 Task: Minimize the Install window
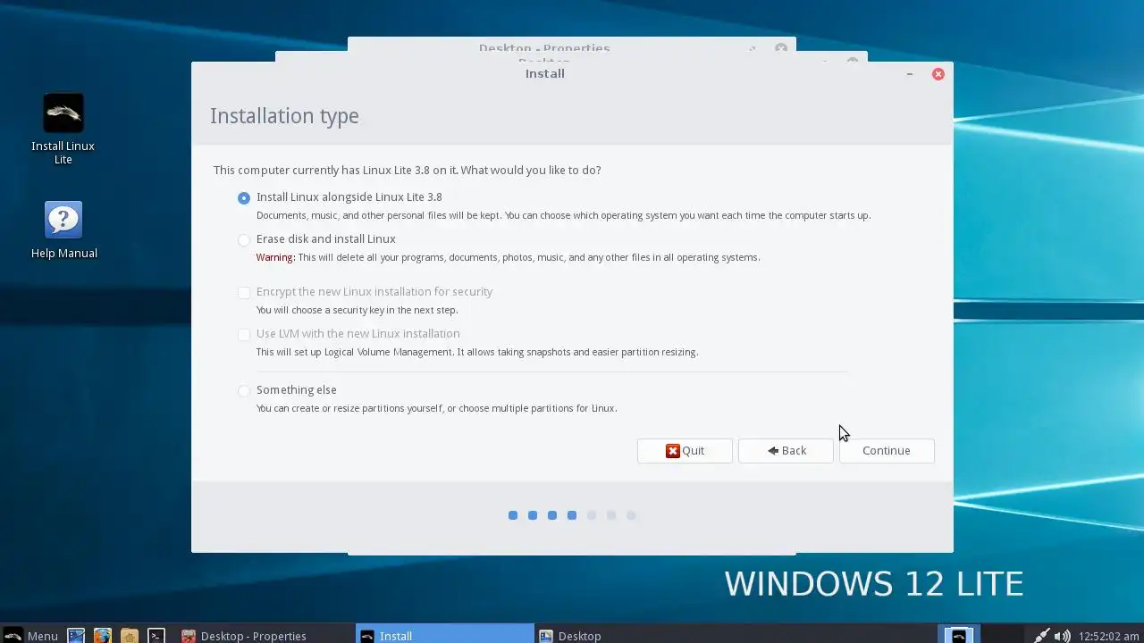tap(910, 74)
